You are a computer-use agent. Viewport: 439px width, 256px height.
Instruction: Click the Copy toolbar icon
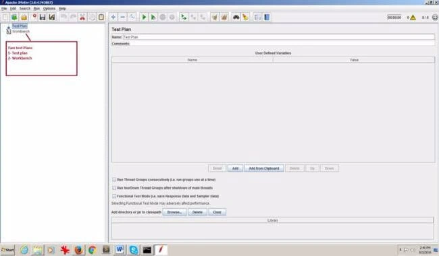pyautogui.click(x=92, y=18)
